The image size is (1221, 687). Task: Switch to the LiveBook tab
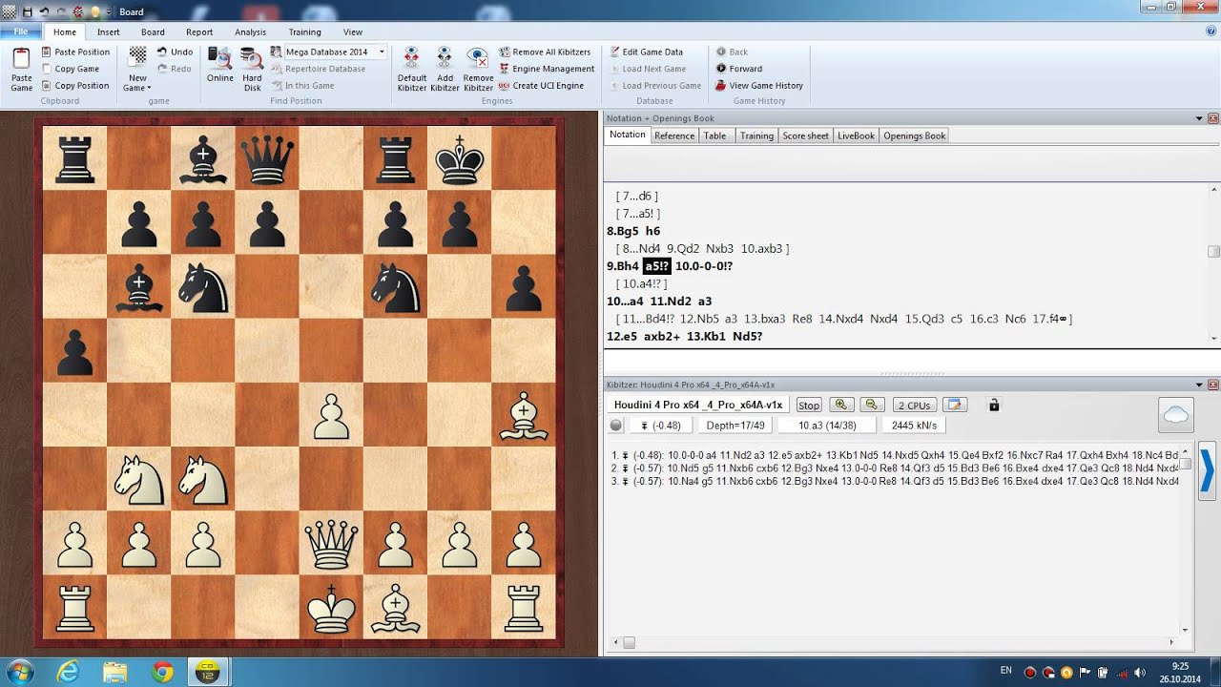point(856,135)
